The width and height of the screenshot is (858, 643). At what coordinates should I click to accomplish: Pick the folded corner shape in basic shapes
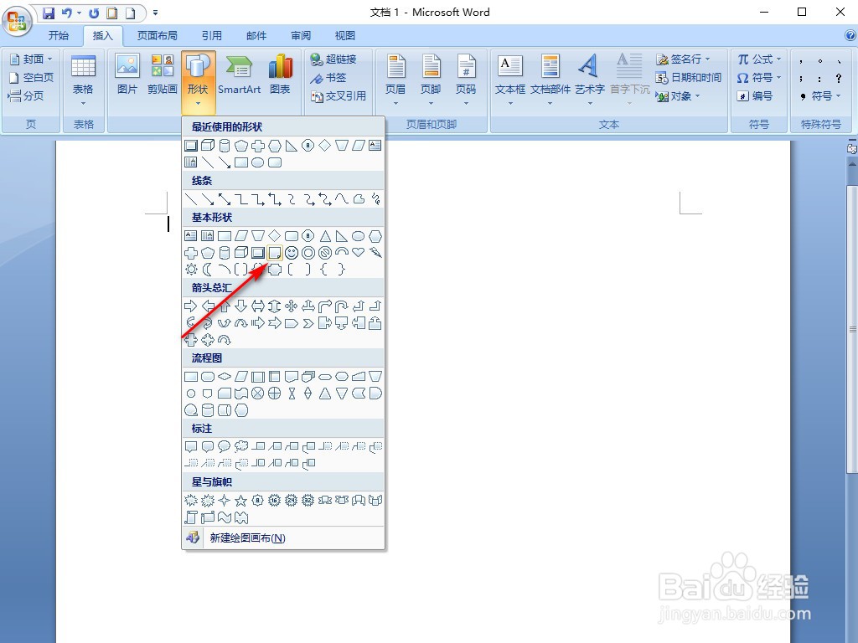click(x=275, y=253)
